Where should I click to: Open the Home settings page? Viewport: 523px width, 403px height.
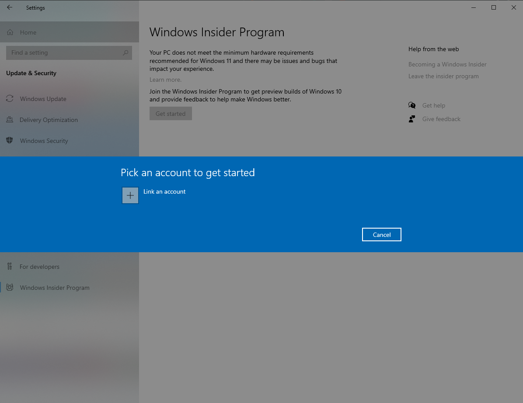70,32
